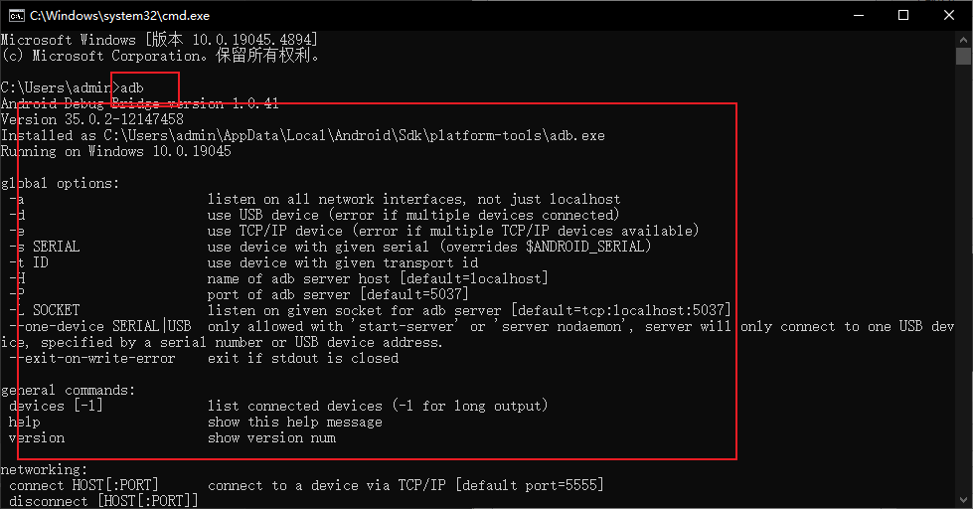Click the adb.exe install path line

[x=303, y=135]
